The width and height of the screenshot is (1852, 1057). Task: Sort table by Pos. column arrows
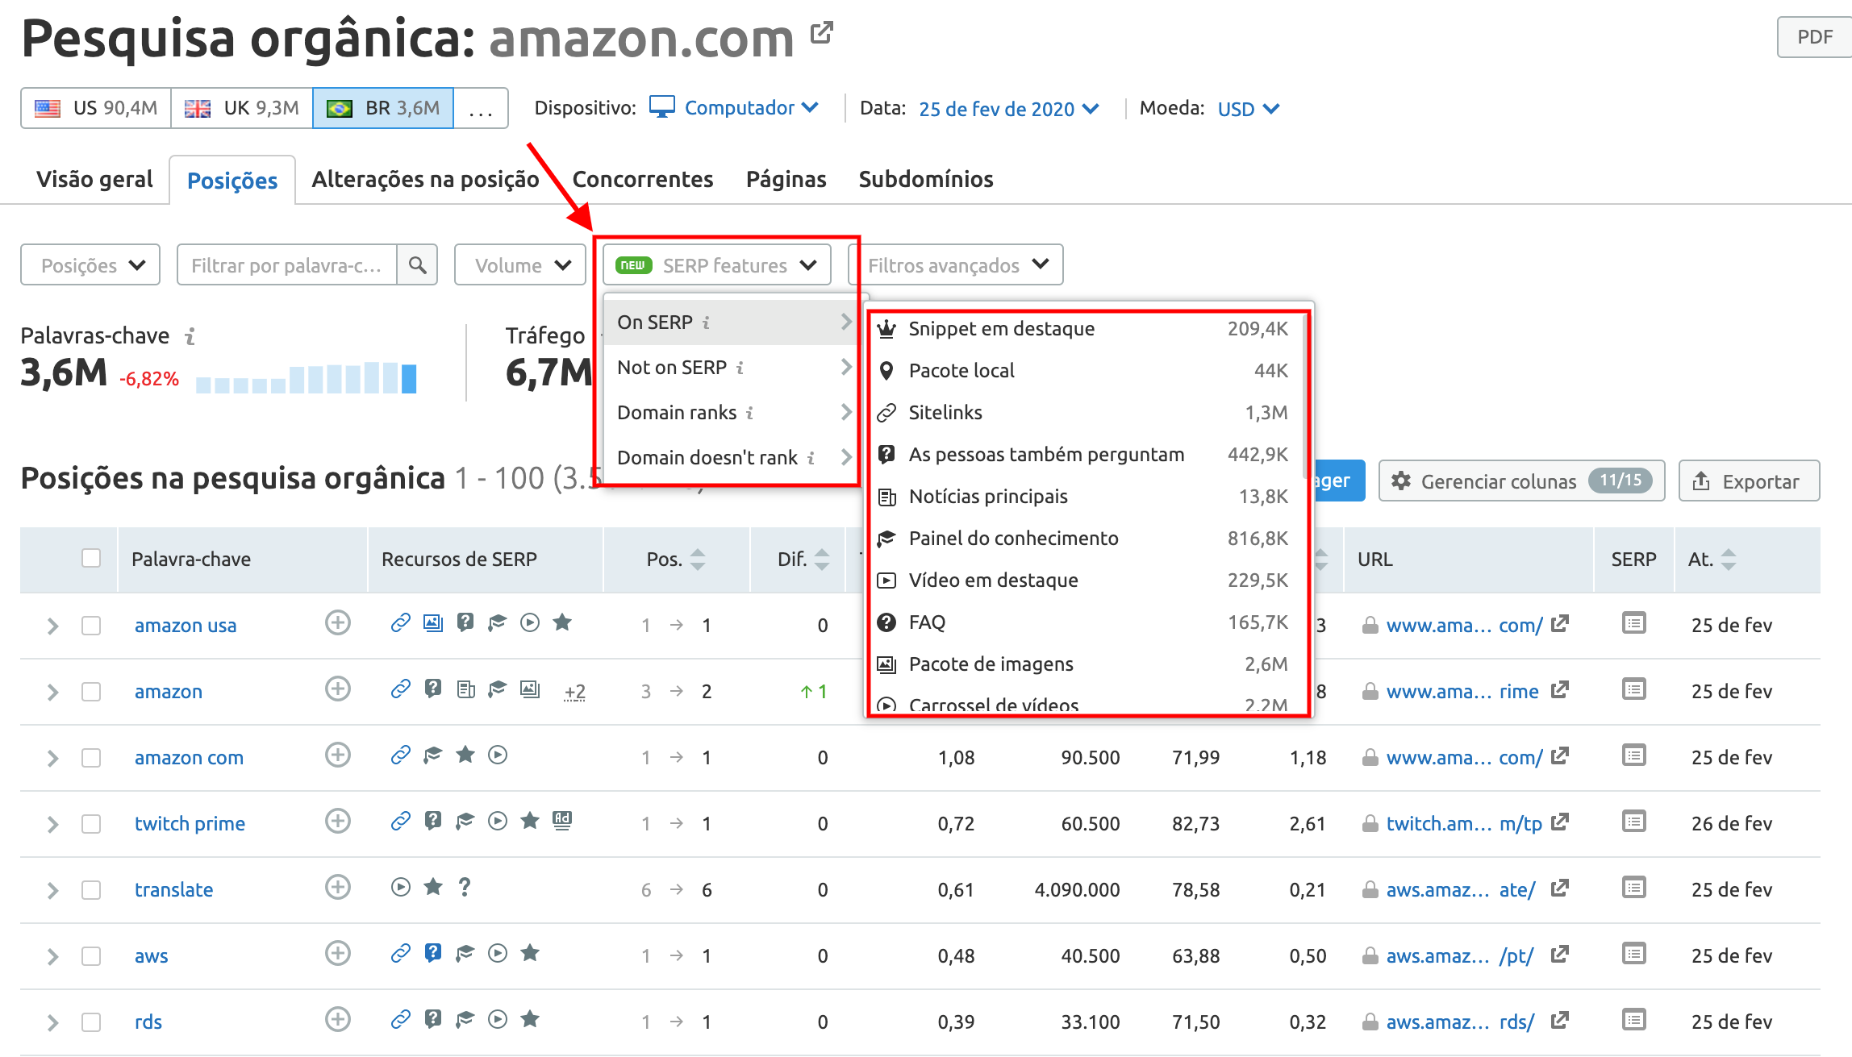(x=699, y=560)
